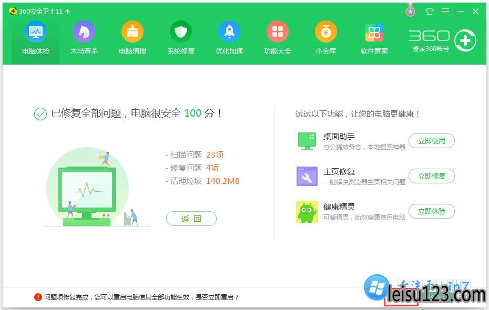Click the 健康精灵 green monster icon
Viewport: 489px width, 310px height.
[307, 212]
